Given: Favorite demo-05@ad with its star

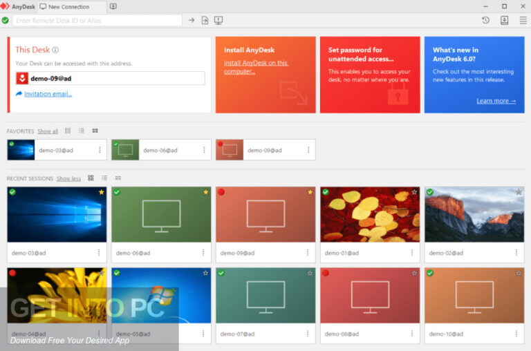Looking at the screenshot, I should [205, 273].
